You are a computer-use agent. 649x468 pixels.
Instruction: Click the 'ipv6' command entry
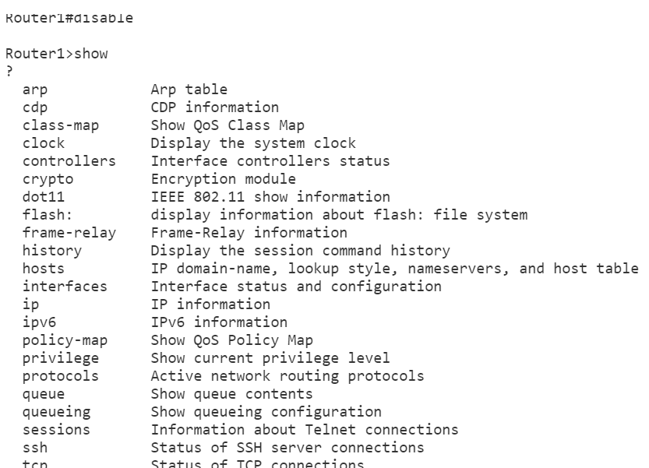point(39,322)
